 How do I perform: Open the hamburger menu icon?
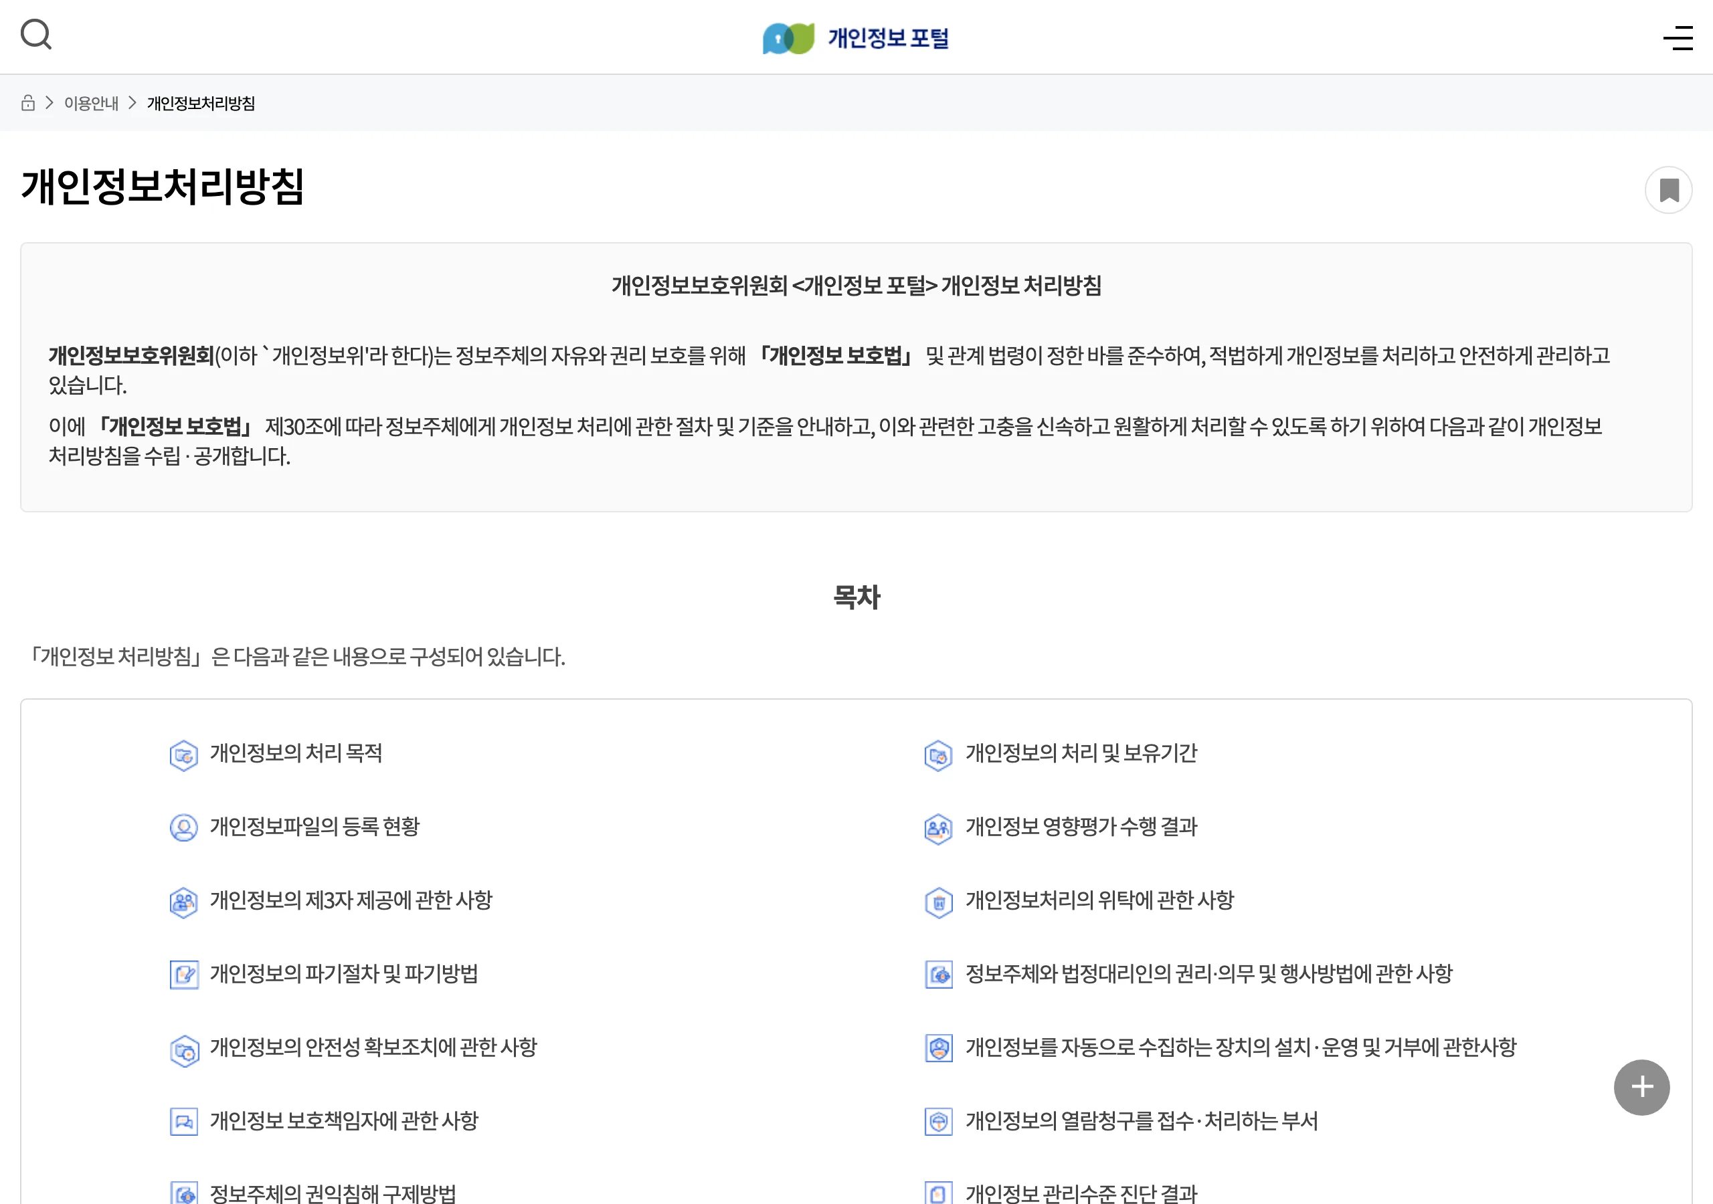pyautogui.click(x=1678, y=38)
